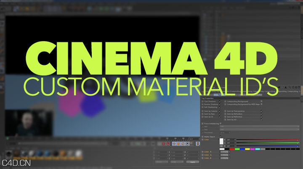Screen dimensions: 303x169
Task: Pick the magenta preset color swatch
Action: click(252, 149)
